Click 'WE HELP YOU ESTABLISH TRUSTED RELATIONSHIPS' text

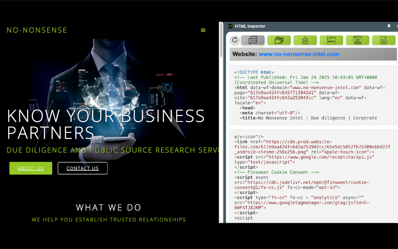(109, 220)
